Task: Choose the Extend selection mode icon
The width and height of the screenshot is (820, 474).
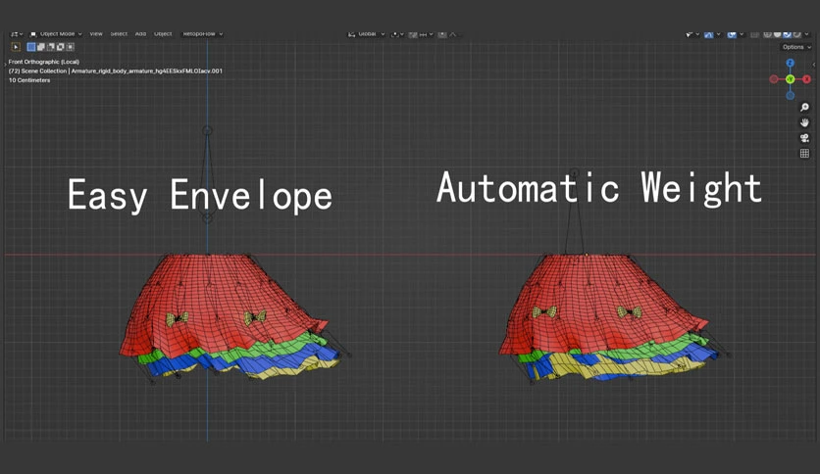Action: pyautogui.click(x=41, y=47)
